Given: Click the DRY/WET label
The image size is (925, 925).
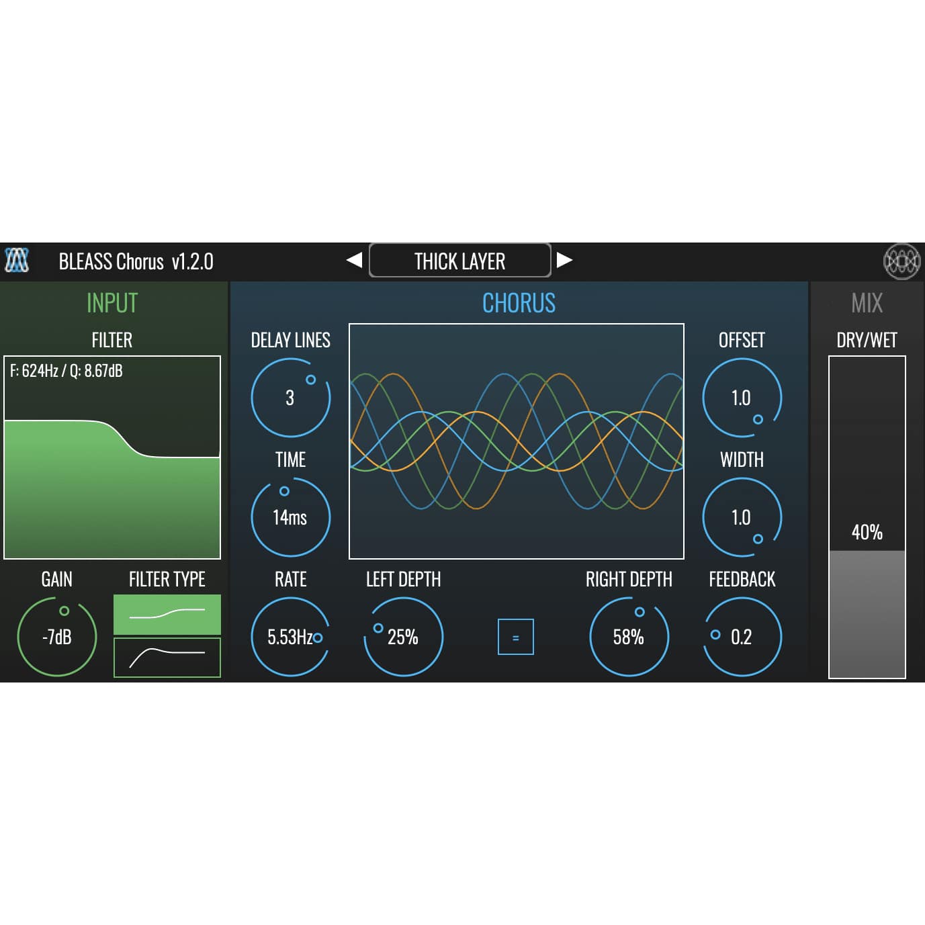Looking at the screenshot, I should coord(867,340).
